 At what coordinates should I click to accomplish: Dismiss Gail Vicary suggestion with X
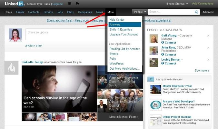(x=208, y=36)
